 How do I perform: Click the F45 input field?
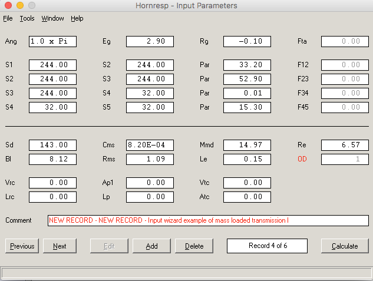345,107
